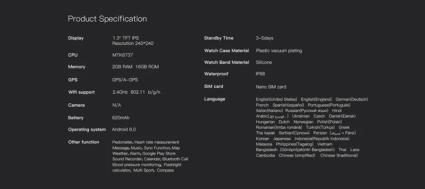Click the Resolution 240*240 text
This screenshot has width=425, height=189.
(133, 43)
